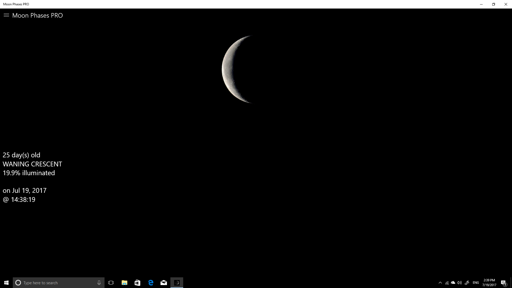Activate the Moon Phases PRO taskbar icon
Viewport: 512px width, 288px height.
pos(177,282)
